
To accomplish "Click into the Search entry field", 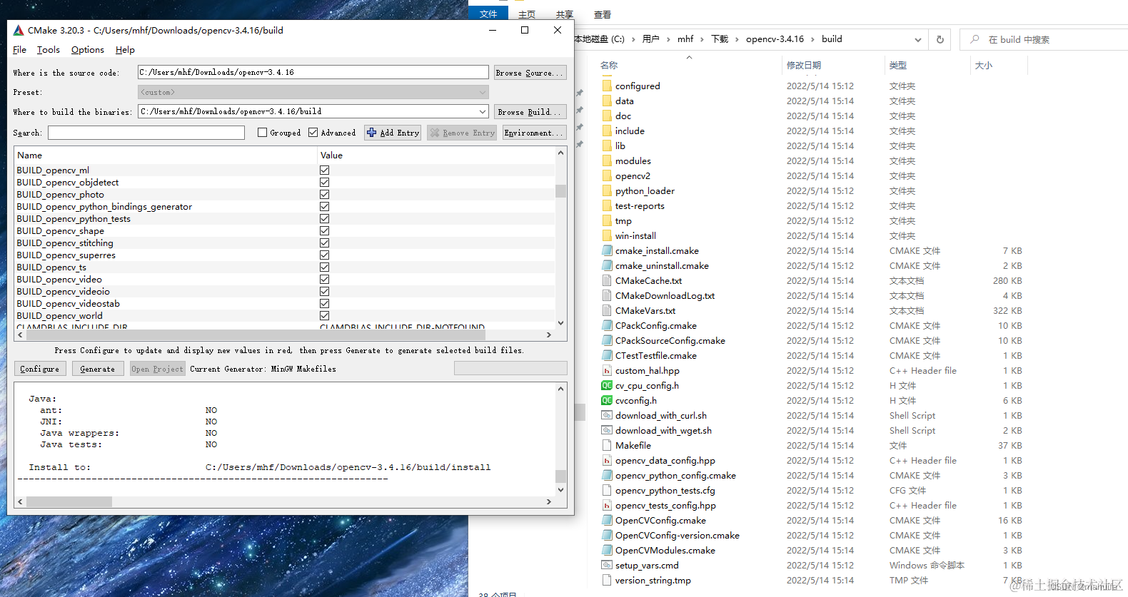I will 146,133.
